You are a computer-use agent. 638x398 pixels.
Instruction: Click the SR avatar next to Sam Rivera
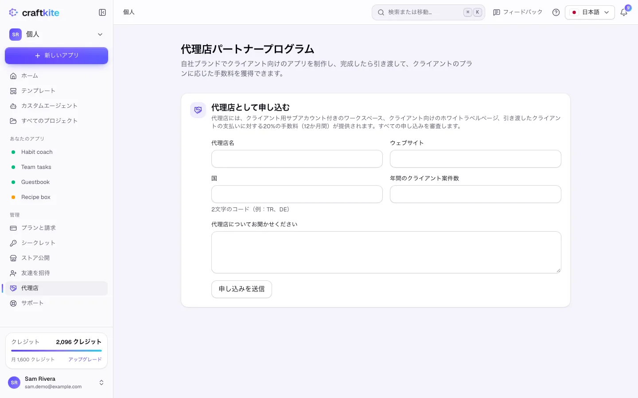click(14, 383)
